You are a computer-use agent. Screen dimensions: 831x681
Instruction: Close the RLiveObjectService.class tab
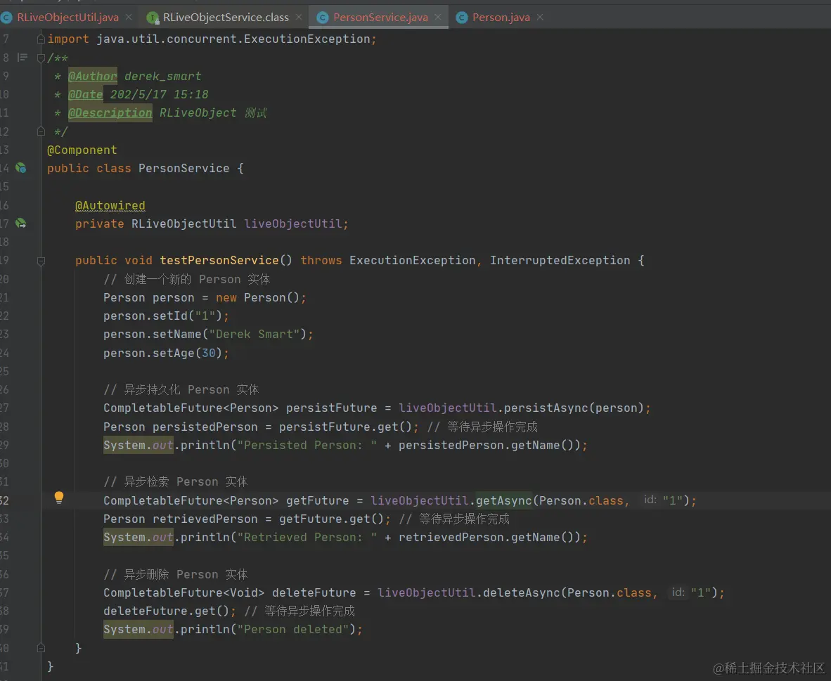click(x=299, y=18)
